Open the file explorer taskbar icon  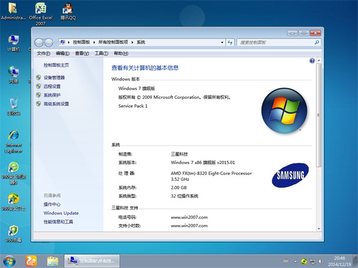pyautogui.click(x=53, y=261)
